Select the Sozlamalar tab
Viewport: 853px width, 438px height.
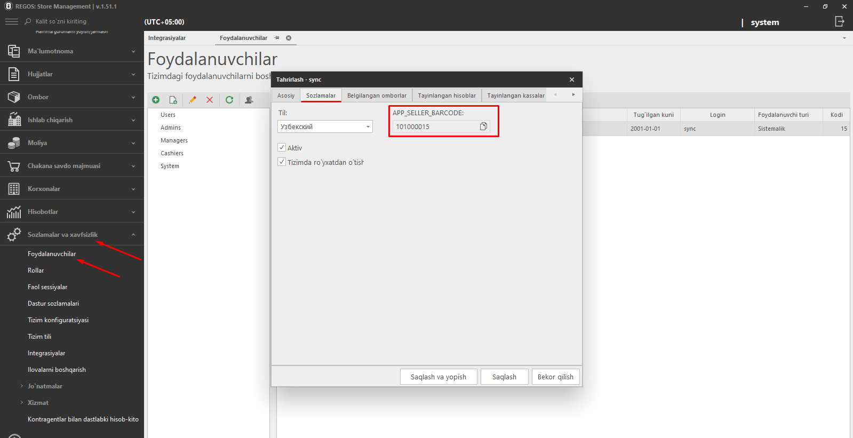pyautogui.click(x=321, y=95)
